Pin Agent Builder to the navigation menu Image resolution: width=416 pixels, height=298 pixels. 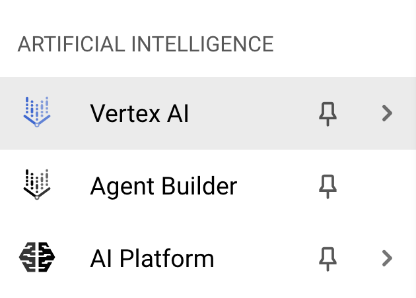pyautogui.click(x=328, y=187)
